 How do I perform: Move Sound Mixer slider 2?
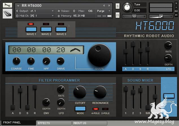pos(133,91)
